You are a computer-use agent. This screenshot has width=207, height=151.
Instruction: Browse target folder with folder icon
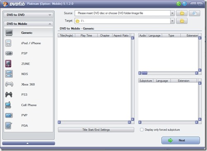(182, 21)
